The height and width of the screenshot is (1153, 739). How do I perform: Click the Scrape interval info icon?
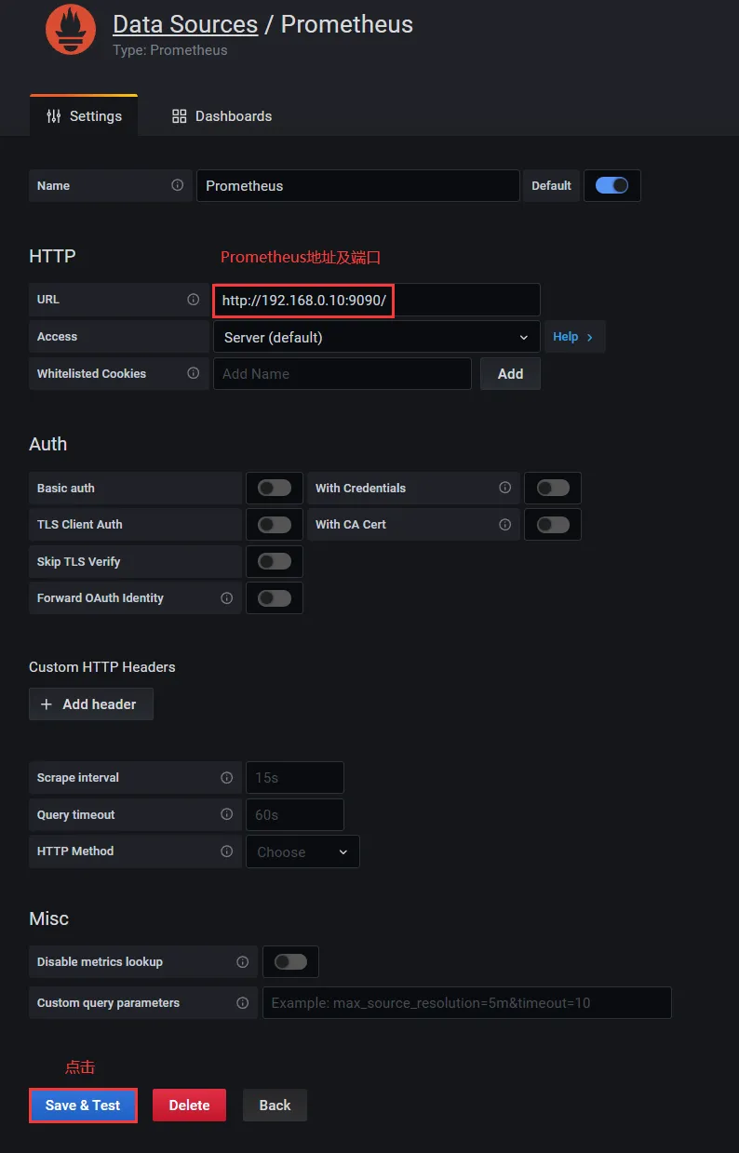[226, 777]
